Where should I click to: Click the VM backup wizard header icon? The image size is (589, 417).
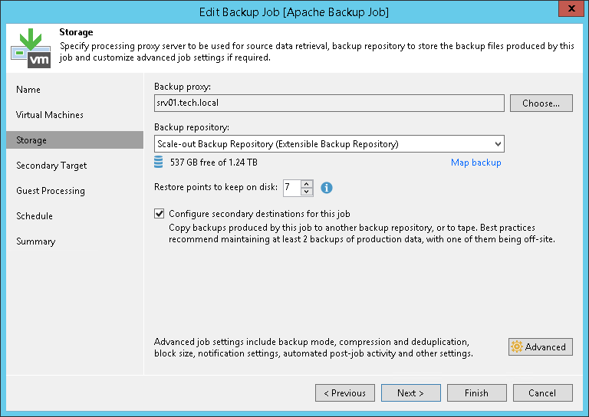[31, 48]
